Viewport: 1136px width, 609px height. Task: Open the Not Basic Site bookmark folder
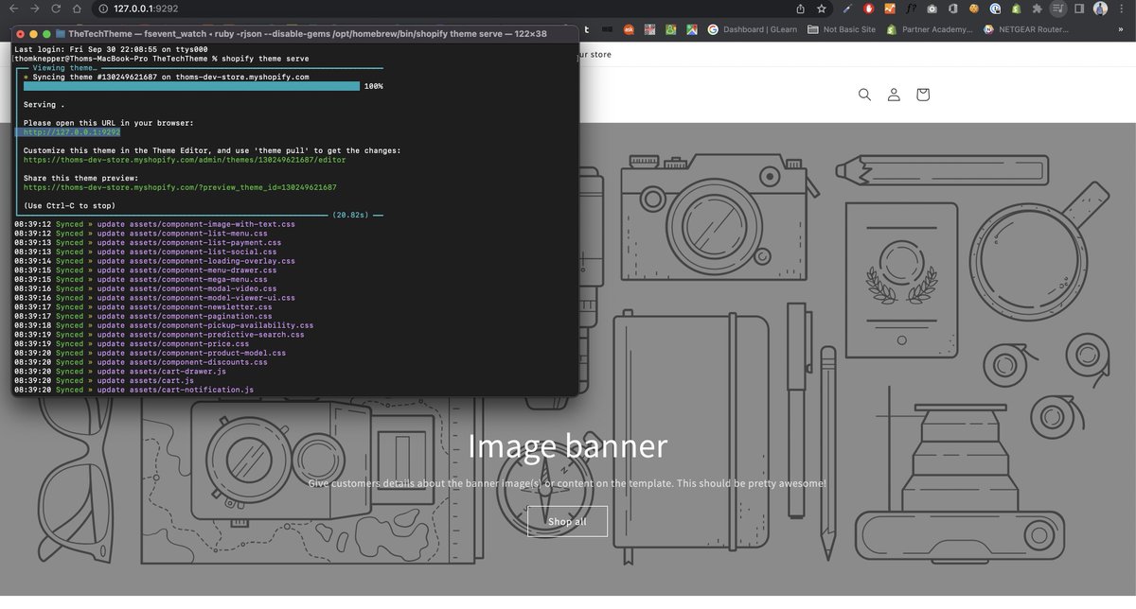[x=841, y=29]
